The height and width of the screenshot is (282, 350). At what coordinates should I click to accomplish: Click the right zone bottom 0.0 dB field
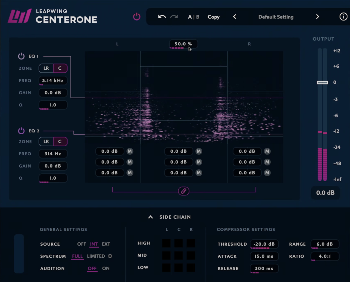coord(247,173)
